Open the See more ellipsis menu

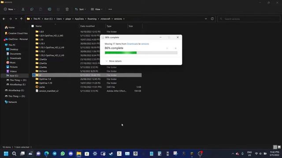pyautogui.click(x=110, y=9)
